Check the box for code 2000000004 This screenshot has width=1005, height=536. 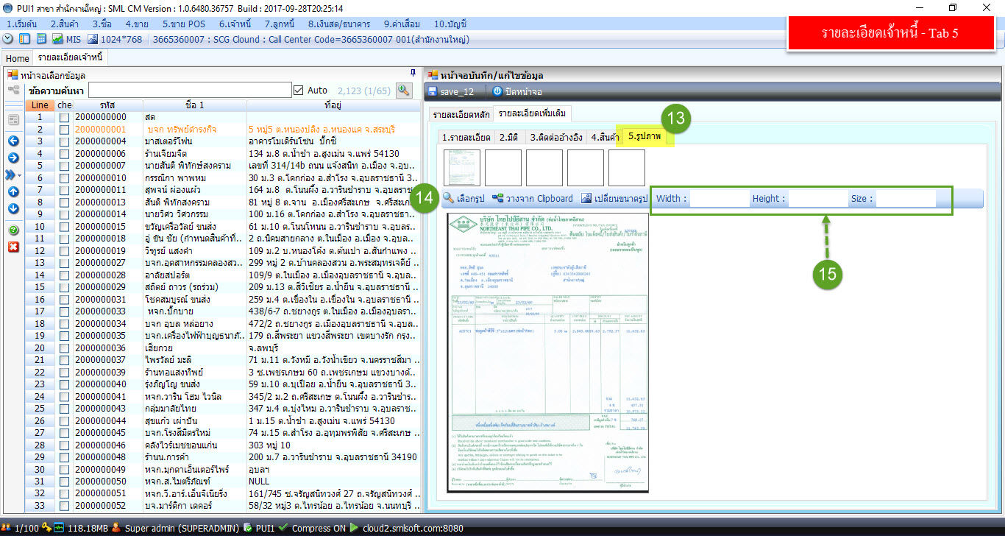65,141
